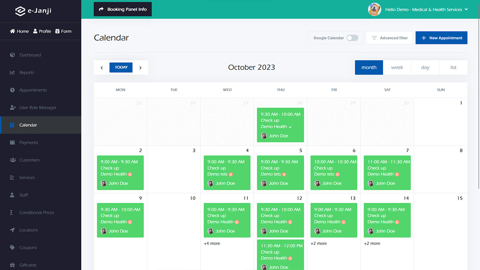The width and height of the screenshot is (480, 270).
Task: Click the TODAY button
Action: [121, 67]
